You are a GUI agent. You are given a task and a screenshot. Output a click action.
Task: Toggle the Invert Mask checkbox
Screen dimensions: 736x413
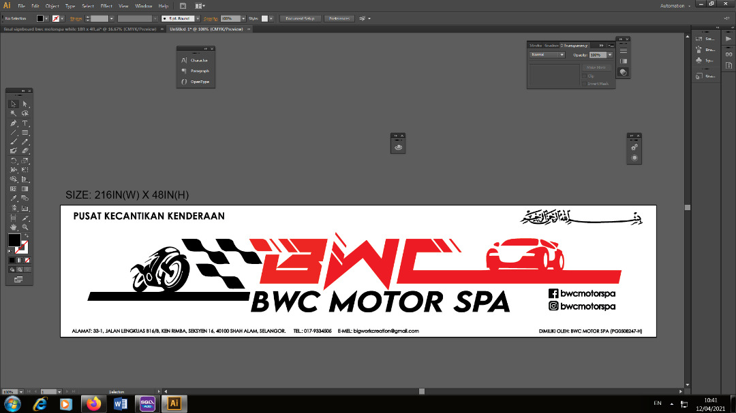point(585,84)
